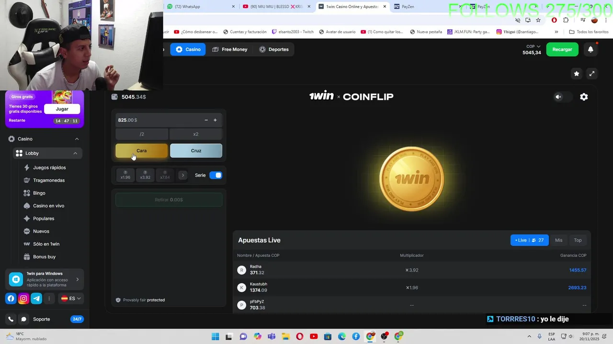Click Provably fair protected link

point(140,300)
